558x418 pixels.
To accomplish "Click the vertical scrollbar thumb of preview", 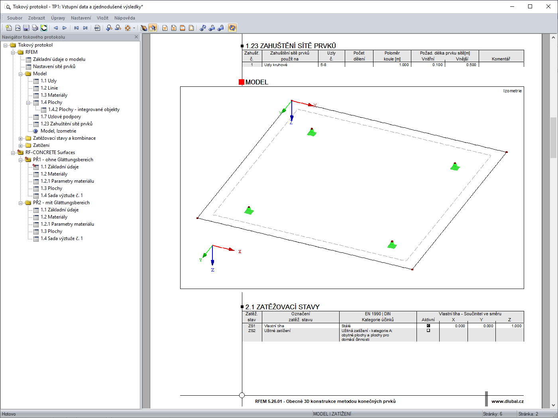I will [x=553, y=138].
